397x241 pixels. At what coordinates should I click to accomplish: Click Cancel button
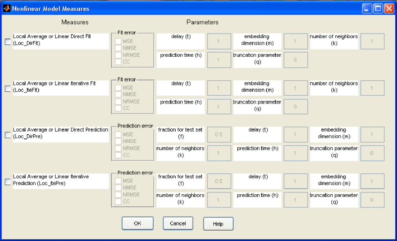[178, 223]
